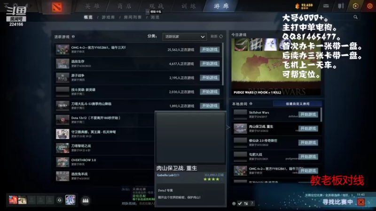Image resolution: width=376 pixels, height=211 pixels.
Task: Click the back arrow in top bar
Action: tap(26, 5)
